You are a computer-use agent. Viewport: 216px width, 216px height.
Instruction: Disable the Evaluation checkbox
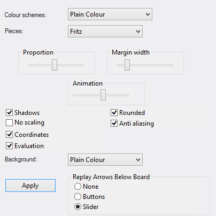[x=9, y=146]
